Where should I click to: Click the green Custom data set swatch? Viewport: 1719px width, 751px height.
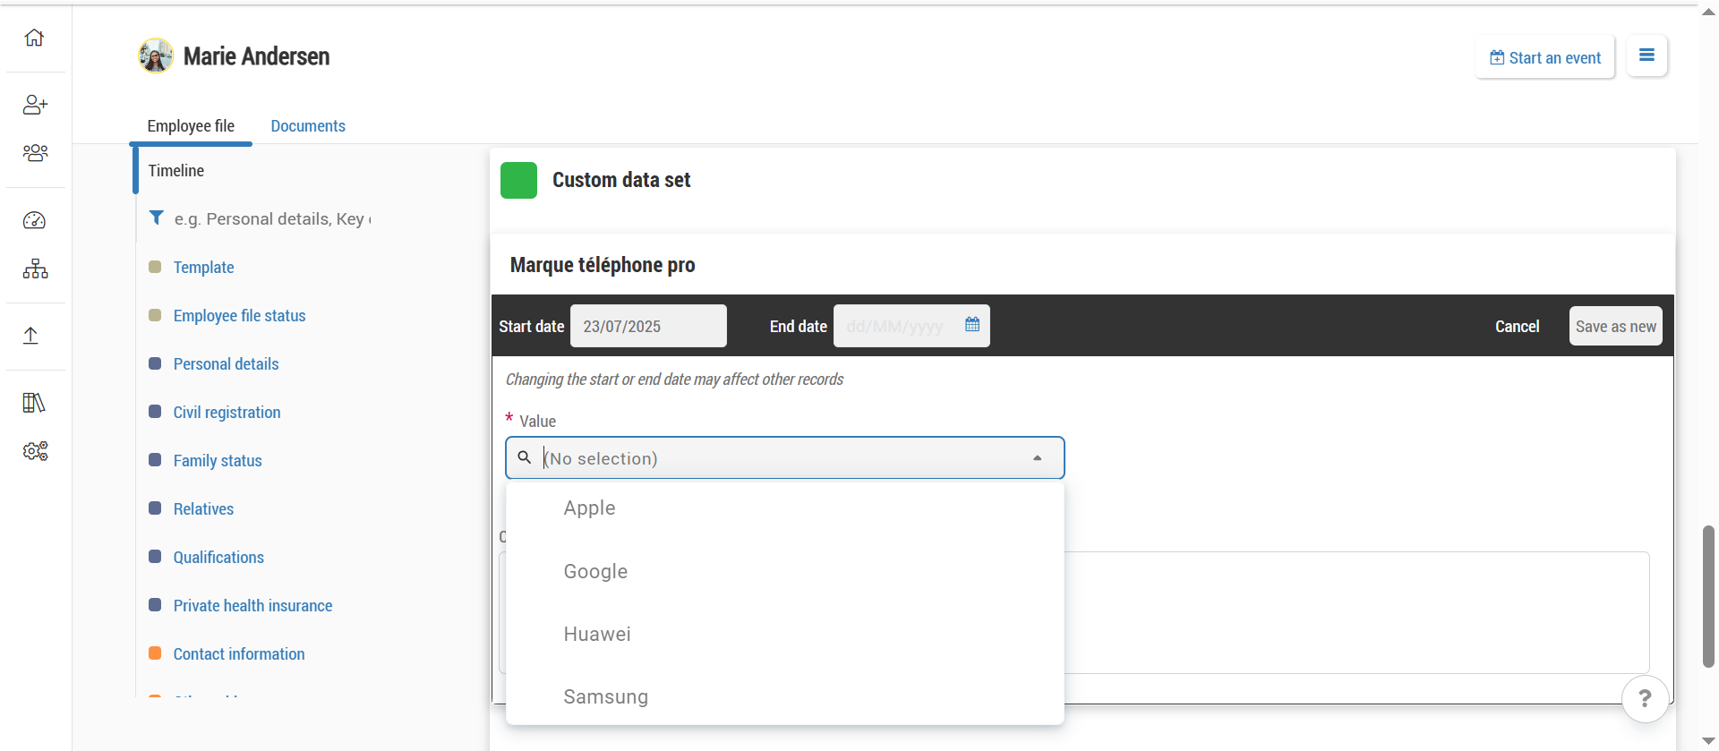coord(518,180)
